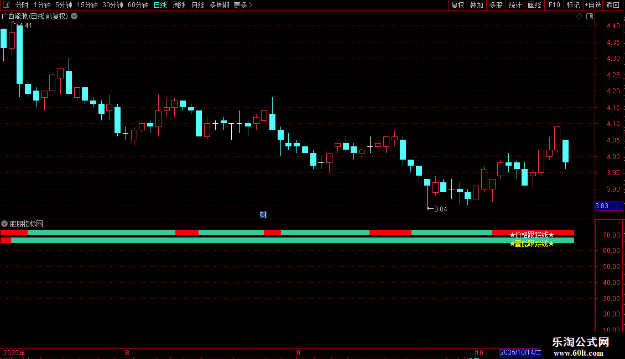The height and width of the screenshot is (359, 625).
Task: Click the 返回 back button
Action: click(613, 5)
